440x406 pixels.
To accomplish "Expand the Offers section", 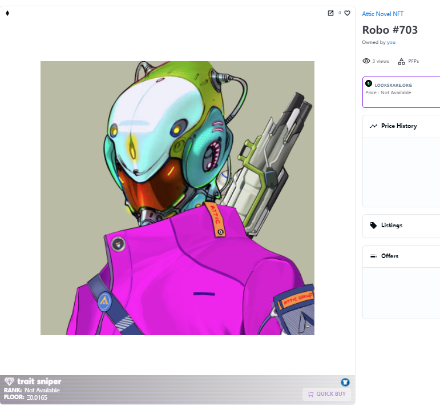I will coord(401,256).
